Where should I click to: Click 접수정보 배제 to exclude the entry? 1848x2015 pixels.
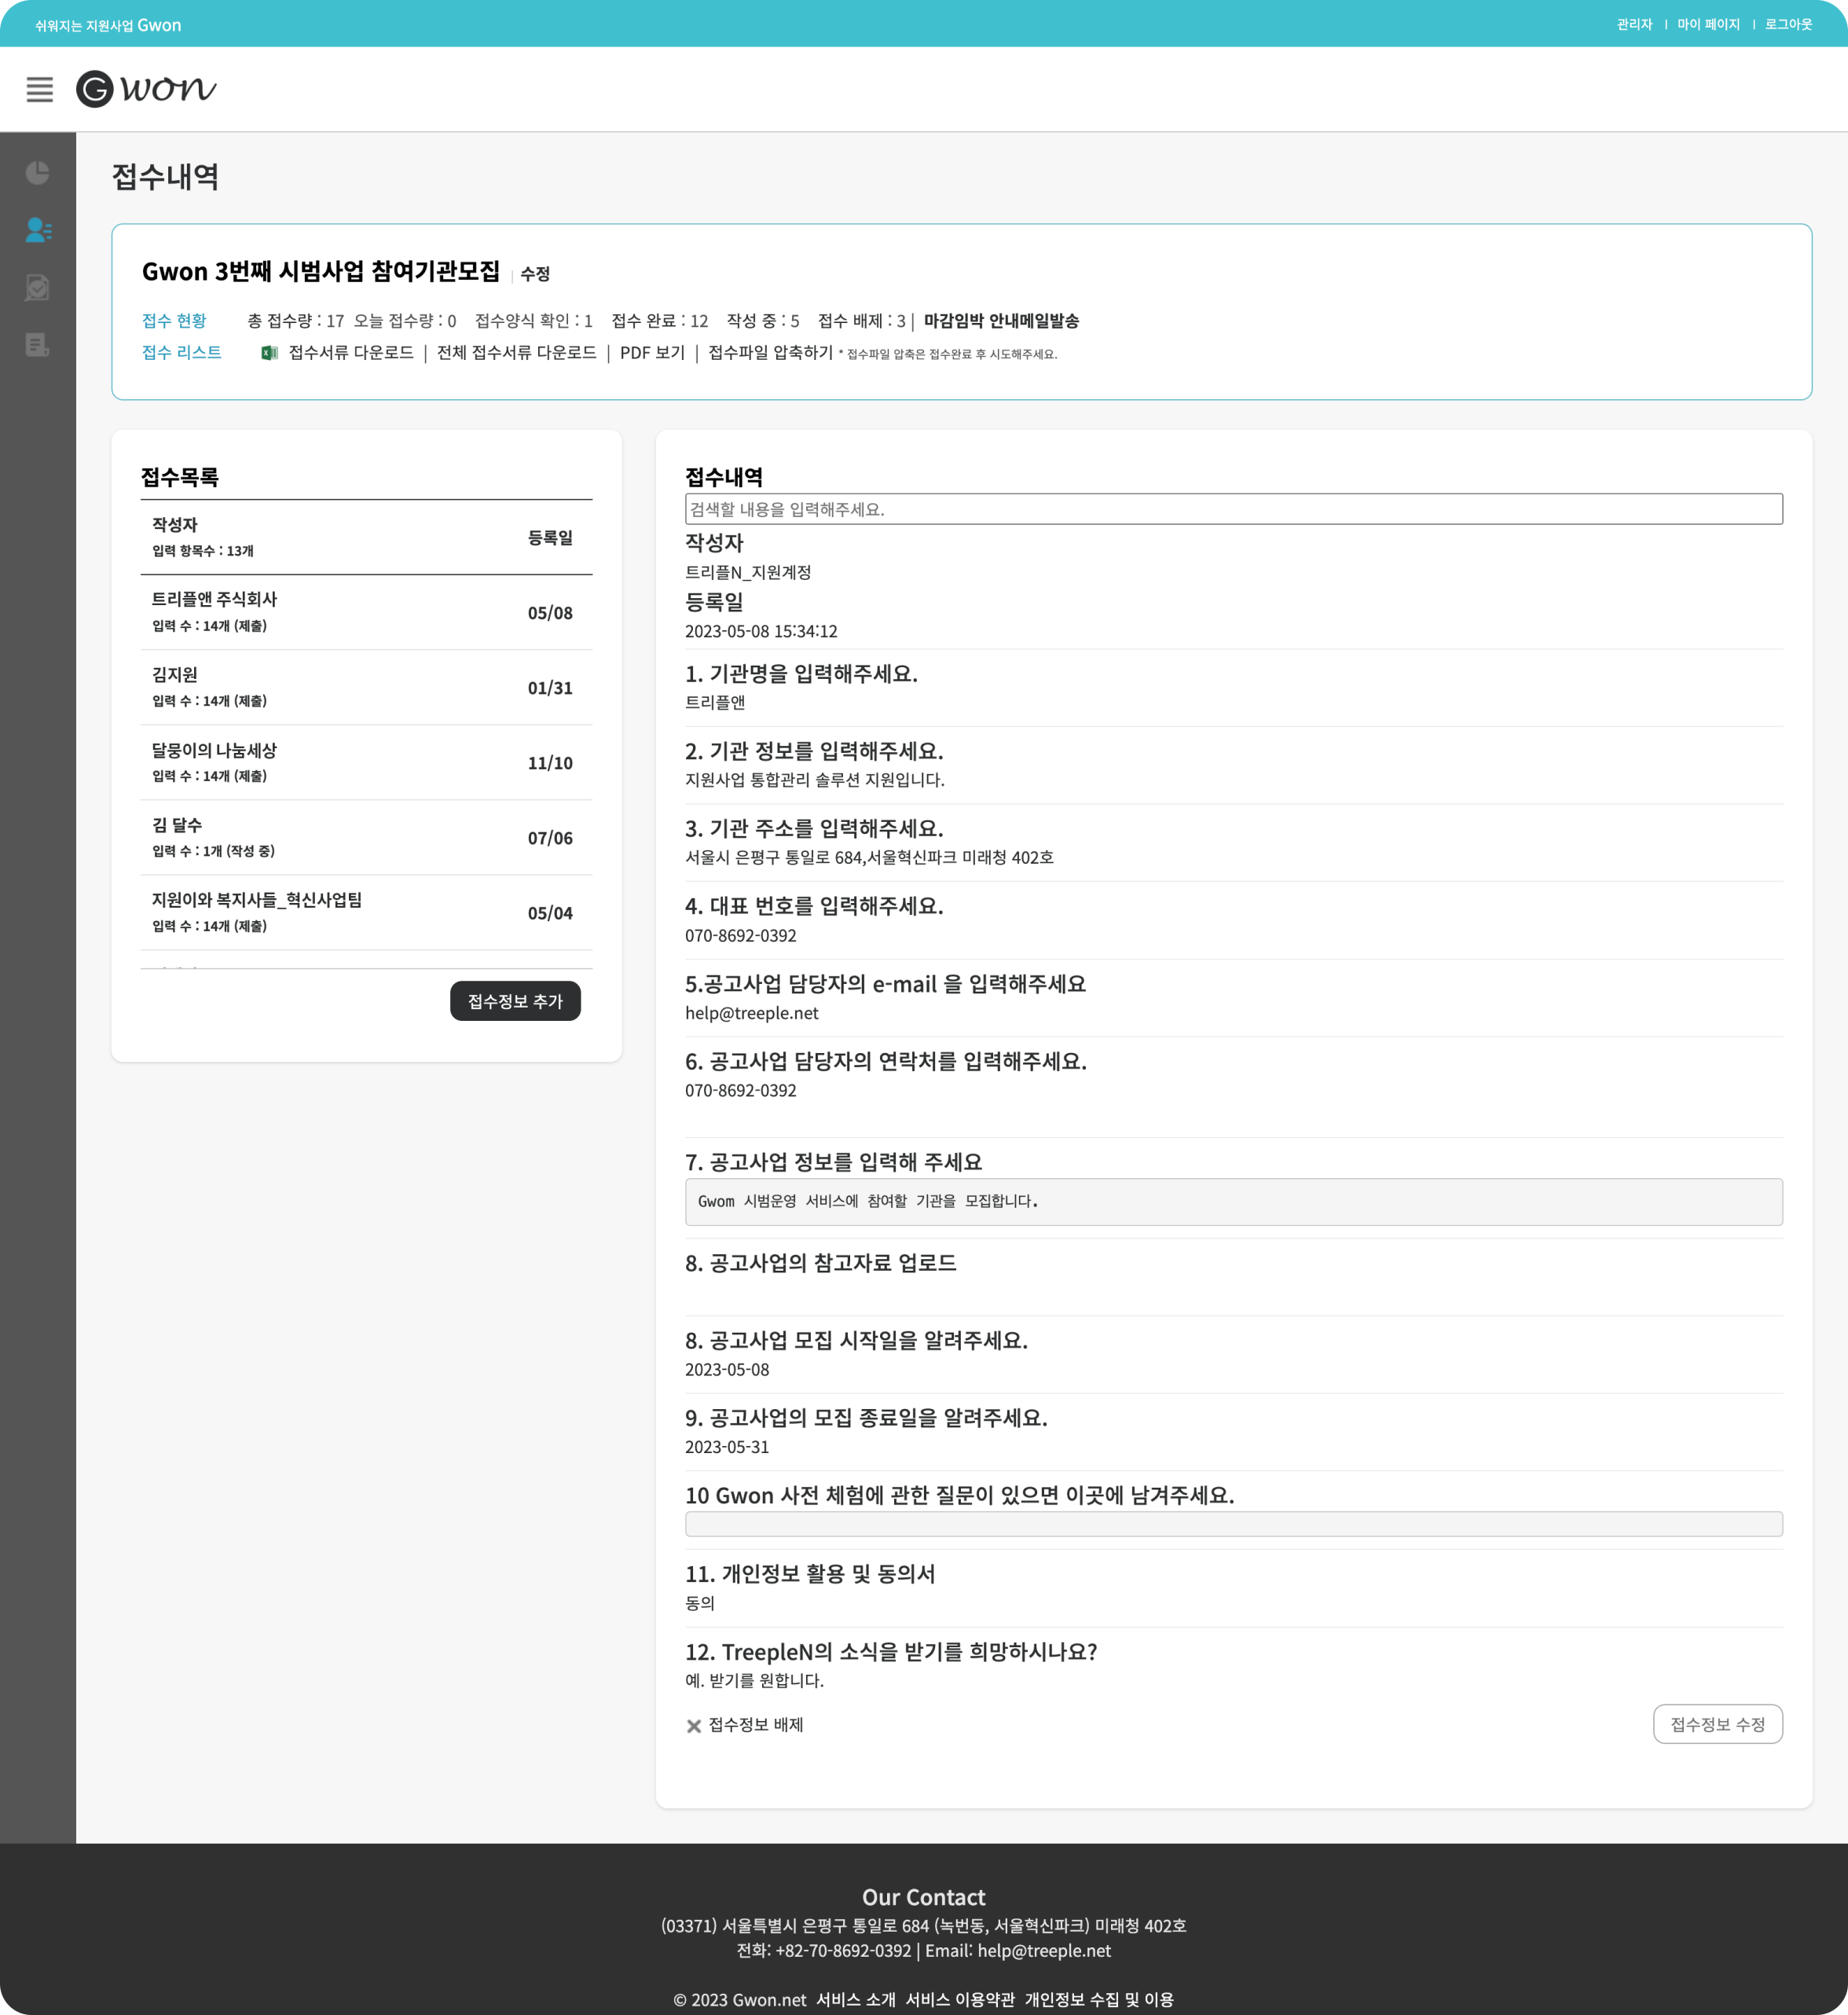point(756,1725)
